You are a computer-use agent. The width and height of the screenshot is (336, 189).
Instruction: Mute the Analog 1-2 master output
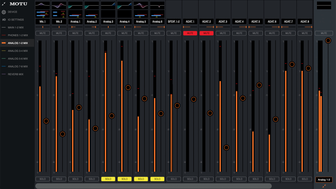click(x=324, y=33)
